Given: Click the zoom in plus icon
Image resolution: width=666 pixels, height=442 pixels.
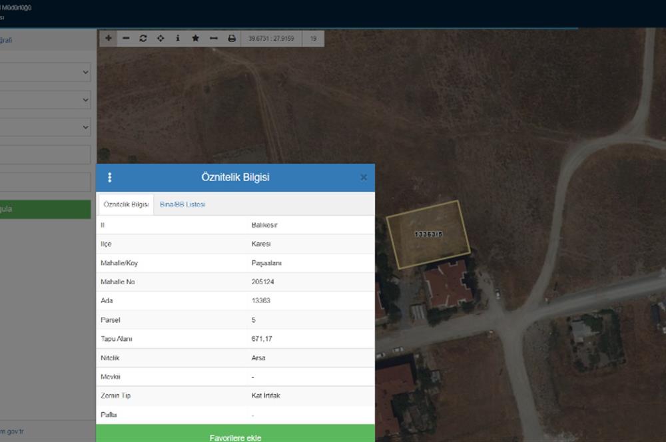Looking at the screenshot, I should coord(109,39).
